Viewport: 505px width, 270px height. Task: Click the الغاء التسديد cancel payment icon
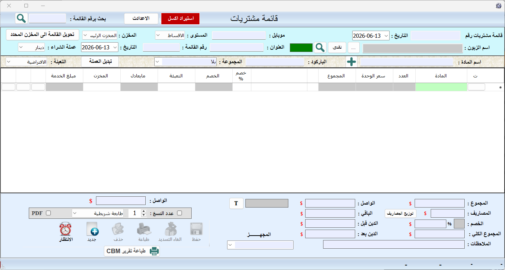[x=170, y=232]
